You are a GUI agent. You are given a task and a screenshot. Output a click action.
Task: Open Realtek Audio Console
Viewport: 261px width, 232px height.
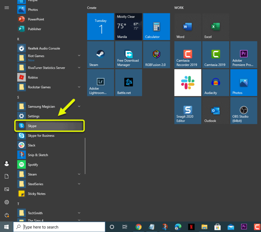point(50,48)
